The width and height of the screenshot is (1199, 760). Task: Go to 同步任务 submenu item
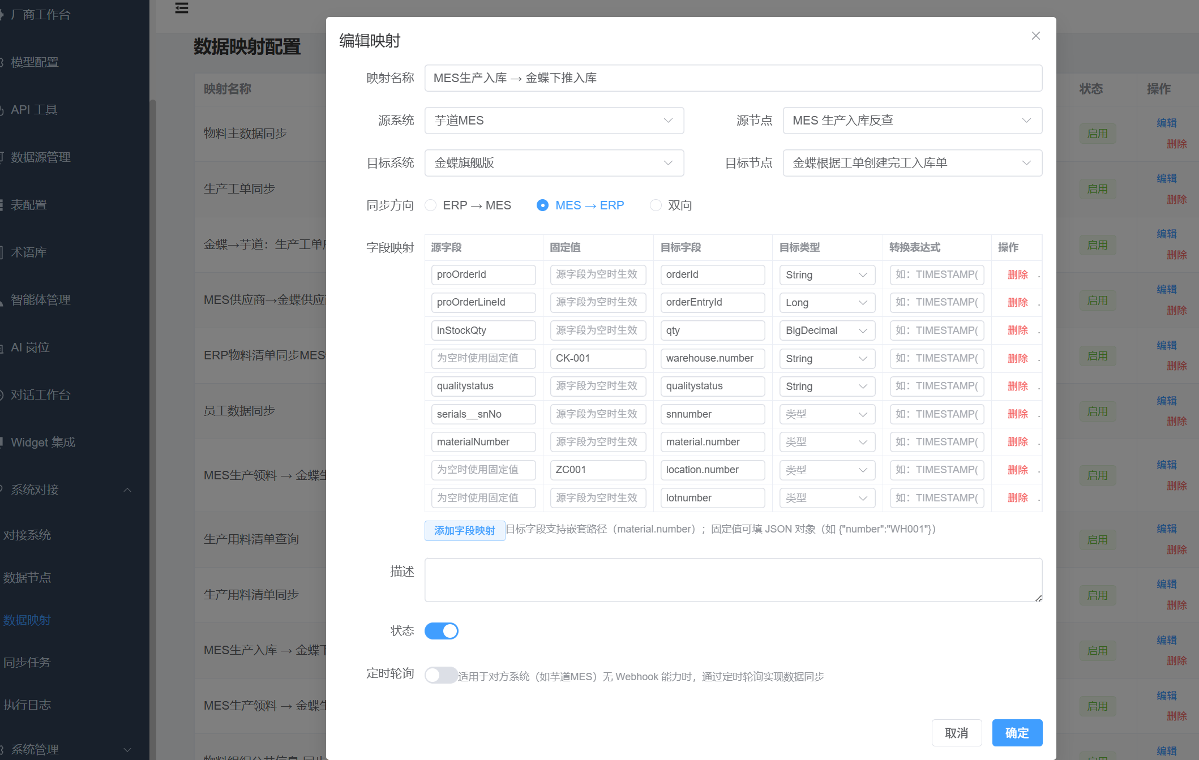tap(27, 663)
